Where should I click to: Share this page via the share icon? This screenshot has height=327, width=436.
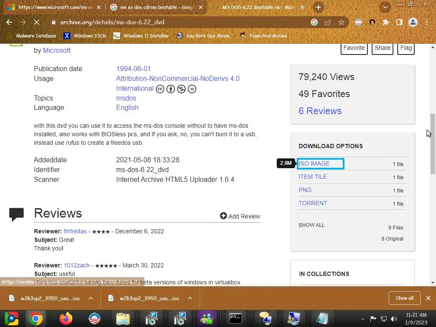pos(328,22)
